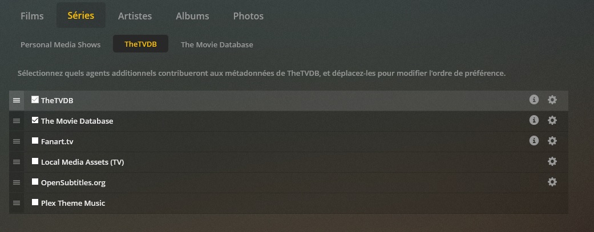Image resolution: width=594 pixels, height=232 pixels.
Task: Click the drag handle beside TheTVDB row
Action: [17, 100]
